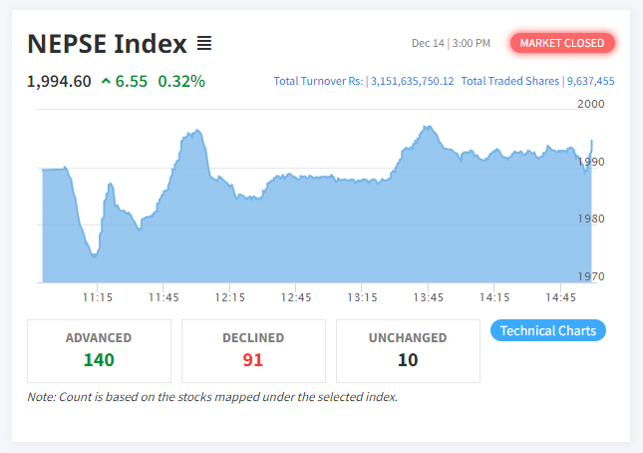Click the Total Turnover Rs value
The height and width of the screenshot is (453, 643).
click(x=412, y=81)
